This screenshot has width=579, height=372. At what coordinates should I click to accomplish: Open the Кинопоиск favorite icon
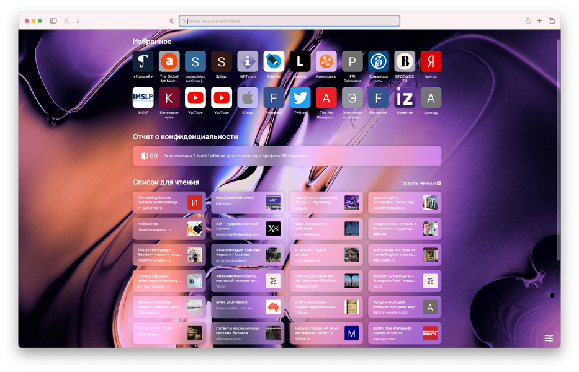pos(326,61)
